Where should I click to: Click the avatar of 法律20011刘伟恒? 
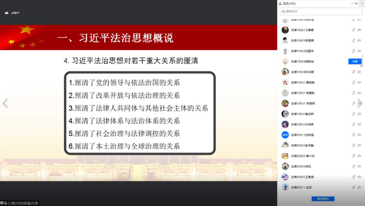285,135
